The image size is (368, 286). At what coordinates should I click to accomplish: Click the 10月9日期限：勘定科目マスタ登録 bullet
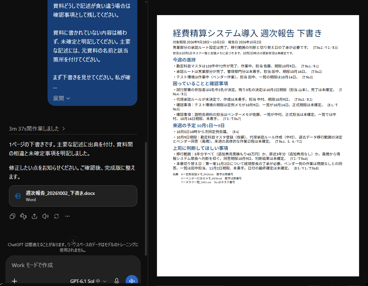point(257,139)
